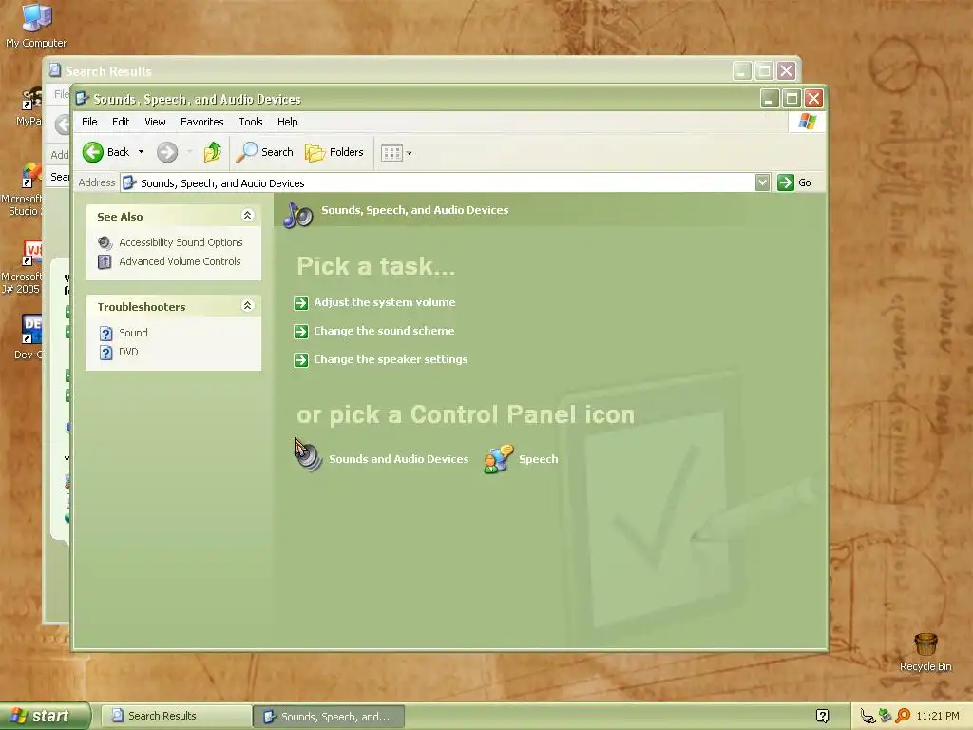
Task: Click the Speech control panel icon
Action: (498, 459)
